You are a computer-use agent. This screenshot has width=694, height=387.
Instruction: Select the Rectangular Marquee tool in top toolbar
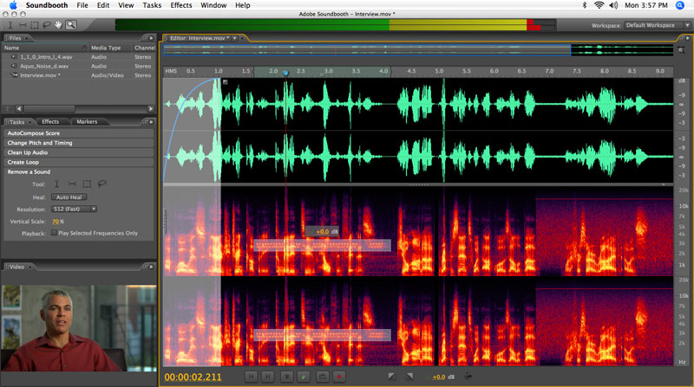35,25
